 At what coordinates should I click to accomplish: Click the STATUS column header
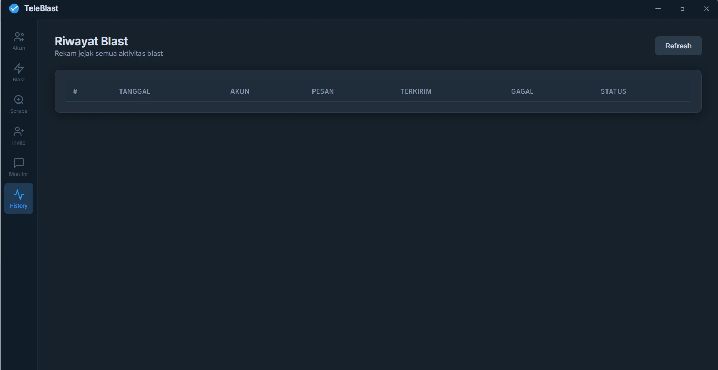(x=613, y=91)
